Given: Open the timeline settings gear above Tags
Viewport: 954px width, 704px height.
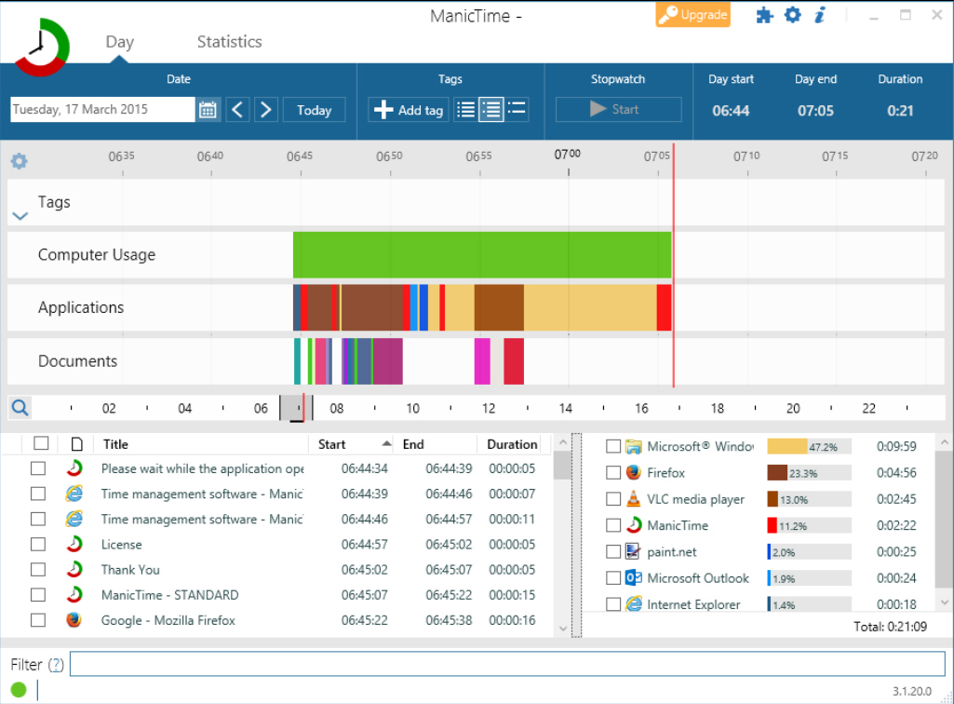Looking at the screenshot, I should (x=19, y=160).
